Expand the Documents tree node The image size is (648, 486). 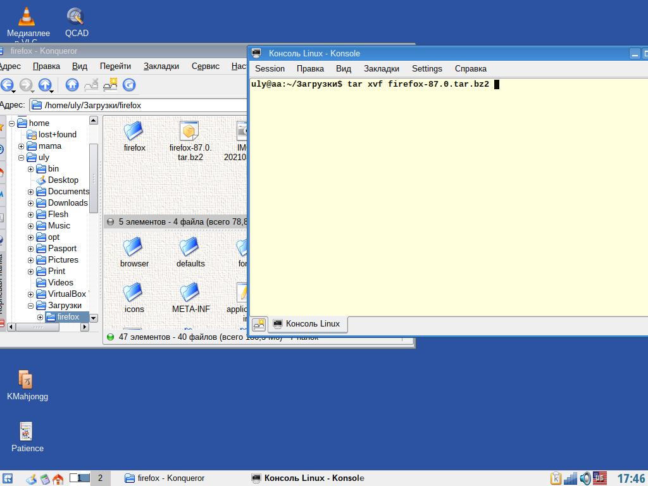[x=30, y=192]
